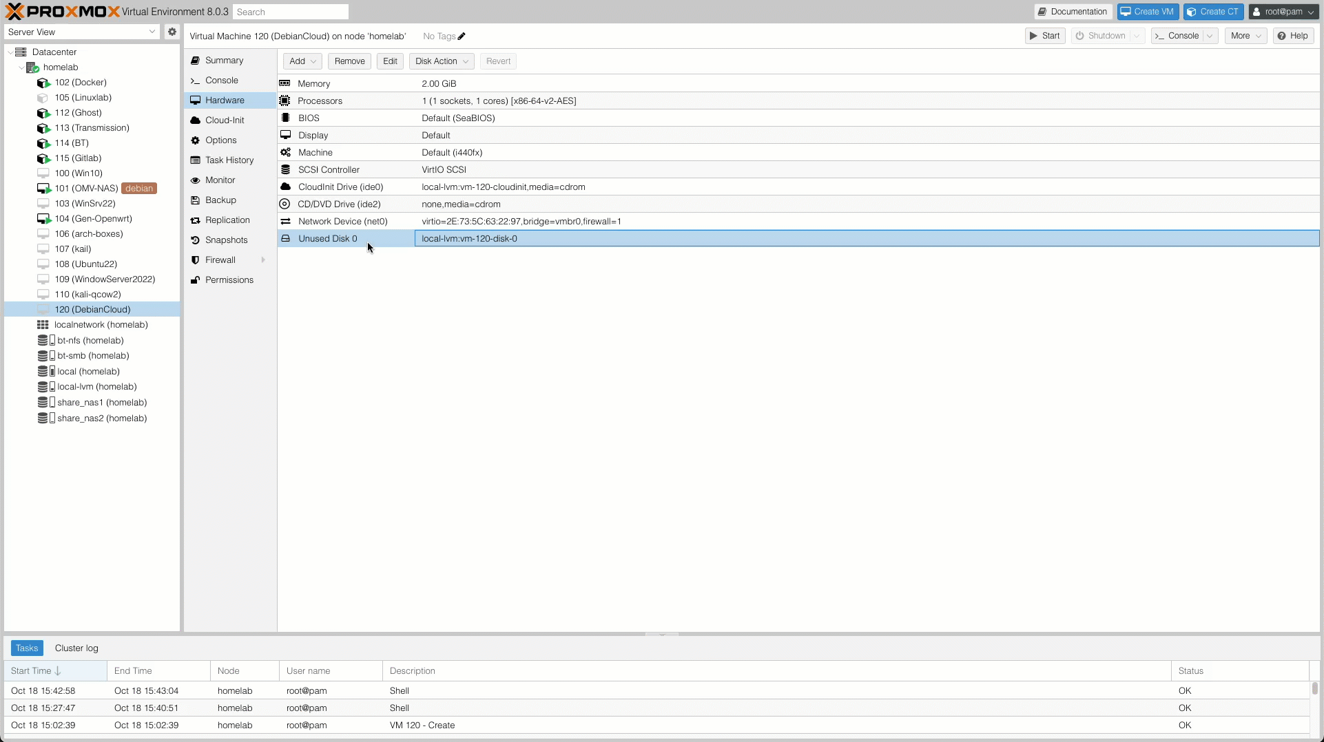The image size is (1324, 742).
Task: Click the 101 (OMV-NAS) running VM icon
Action: point(43,189)
